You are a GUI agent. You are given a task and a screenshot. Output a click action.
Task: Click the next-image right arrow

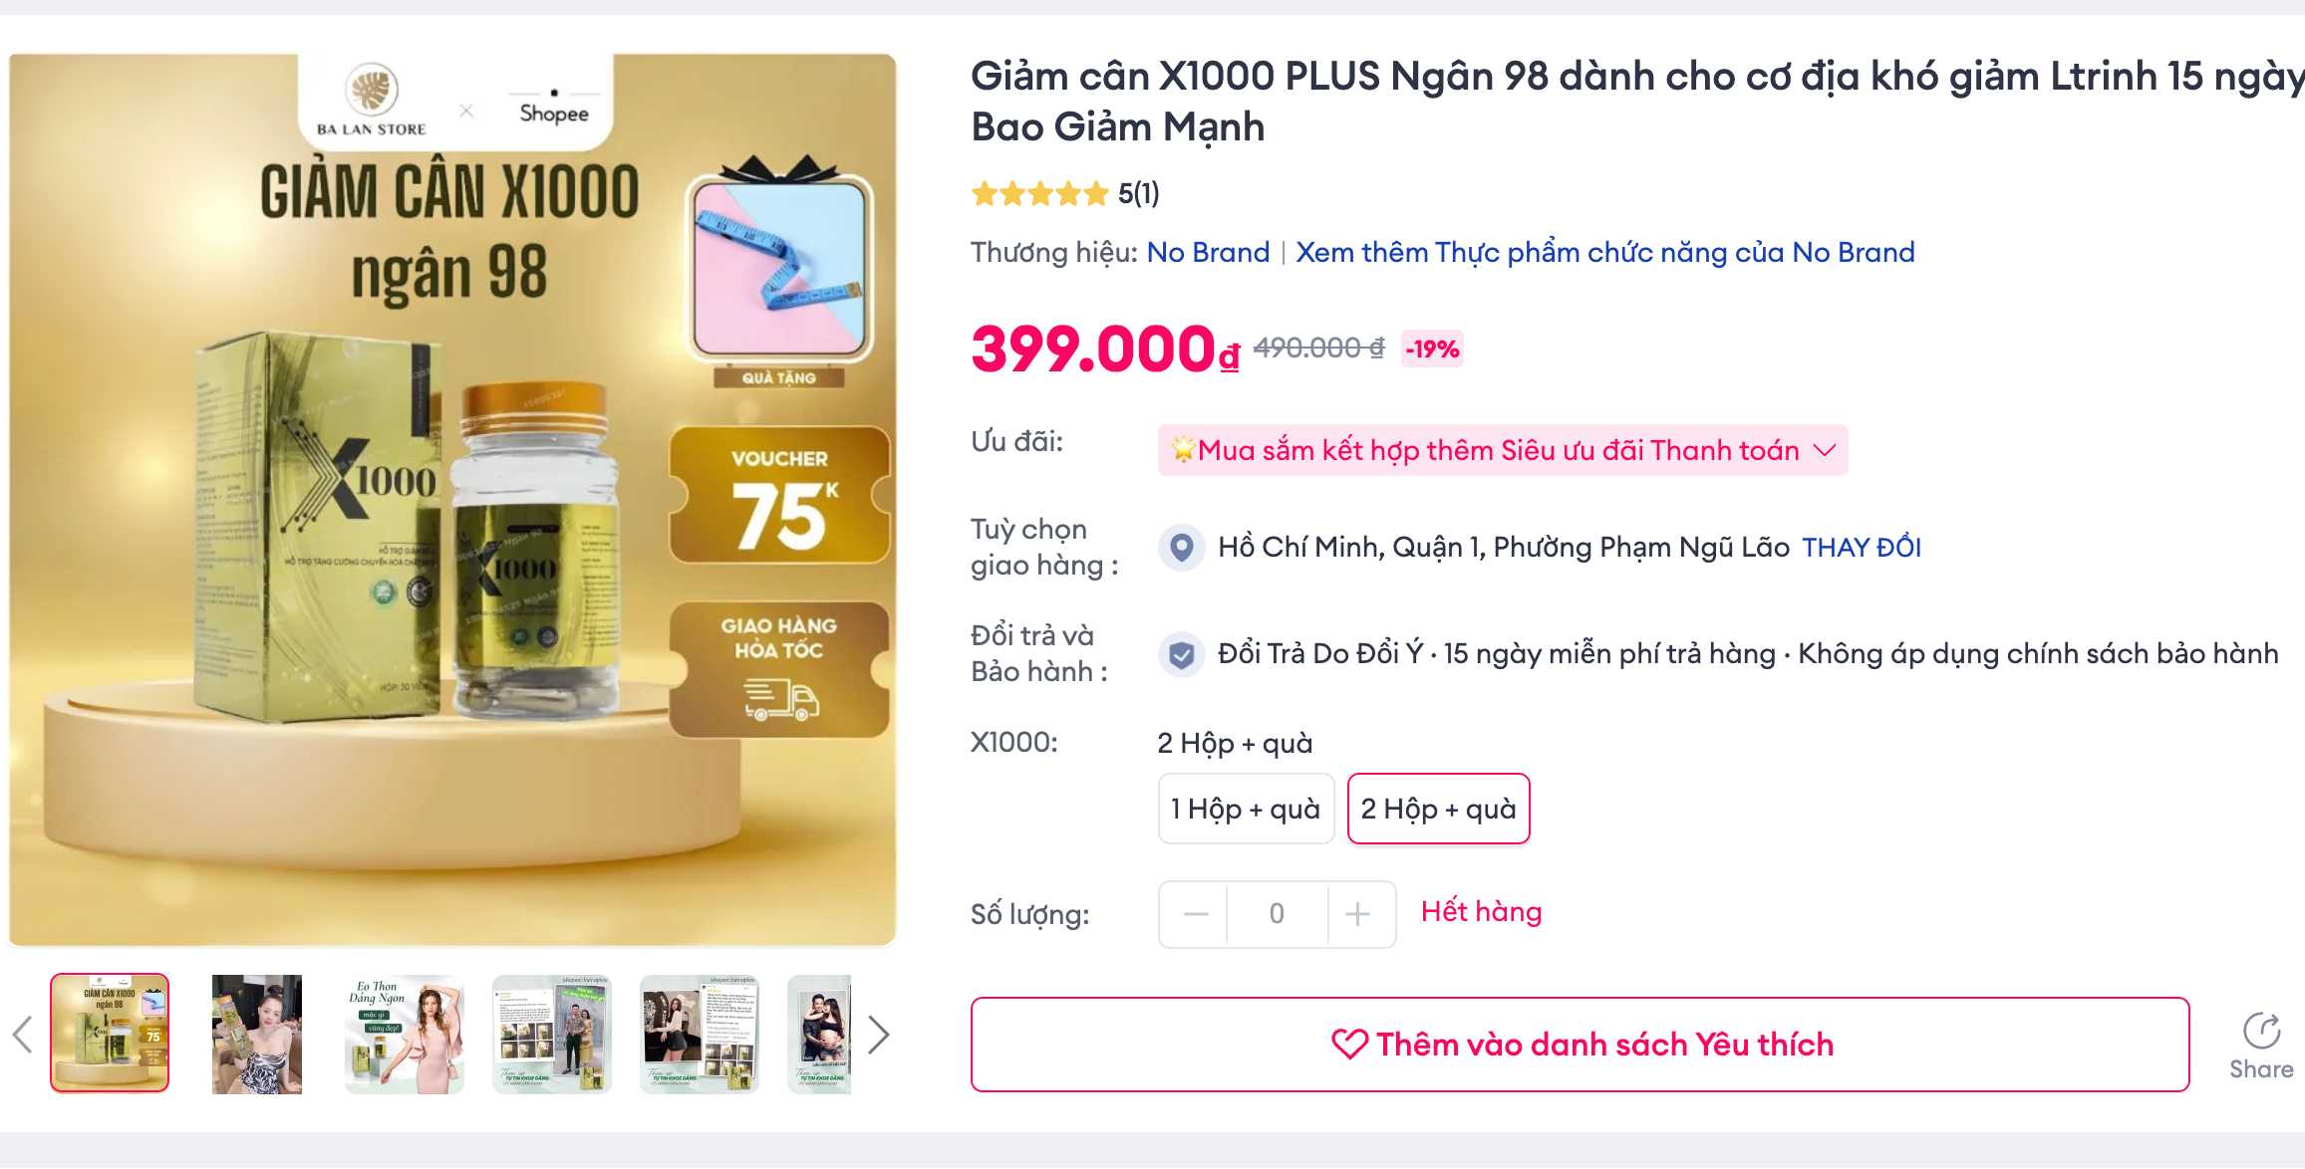pyautogui.click(x=879, y=1035)
